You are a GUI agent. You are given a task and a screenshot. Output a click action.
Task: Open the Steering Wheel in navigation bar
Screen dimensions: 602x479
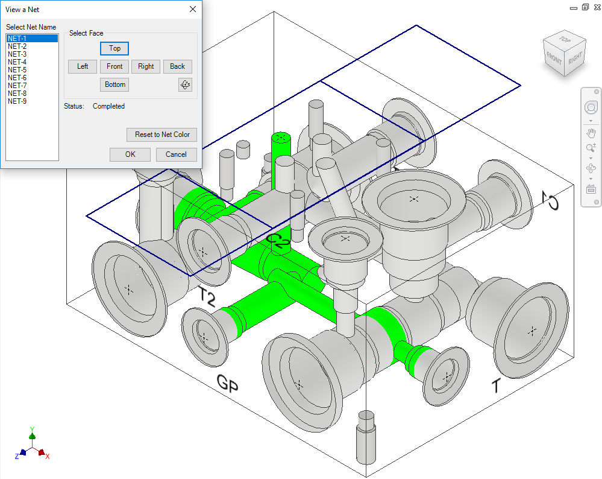point(591,108)
